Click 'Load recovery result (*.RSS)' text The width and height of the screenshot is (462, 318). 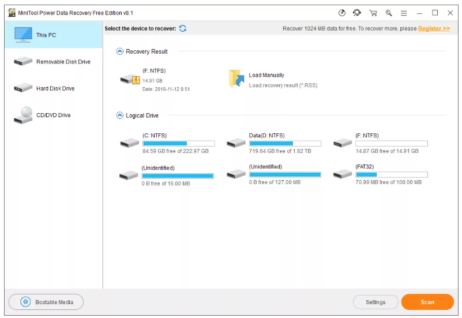click(x=283, y=85)
